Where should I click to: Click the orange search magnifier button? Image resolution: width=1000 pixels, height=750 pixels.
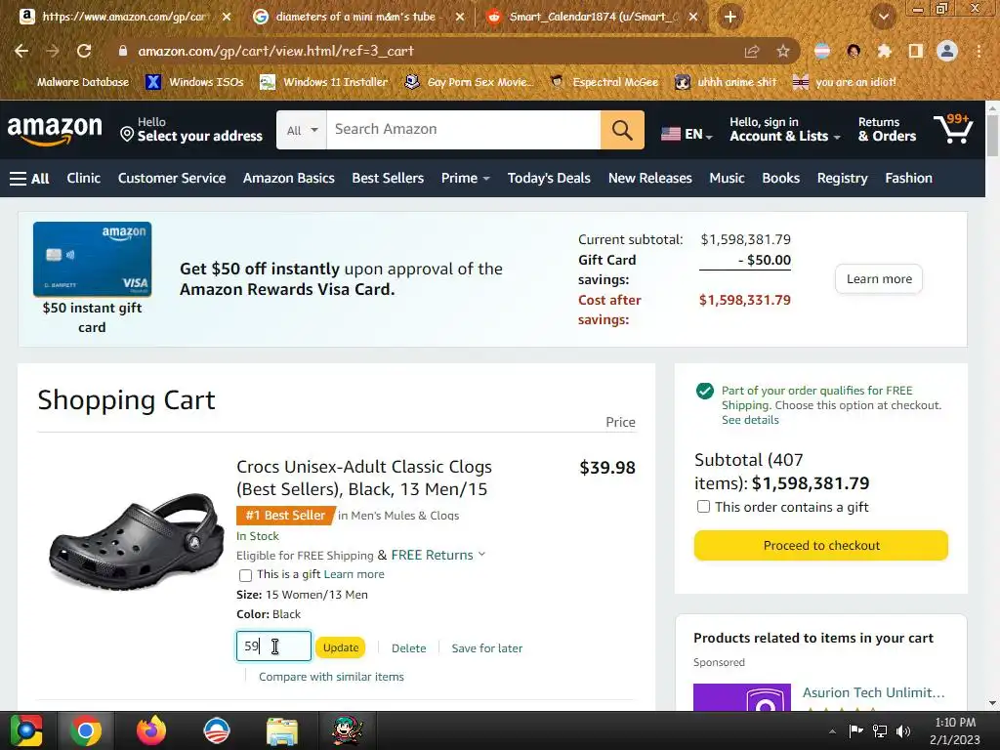[x=622, y=130]
